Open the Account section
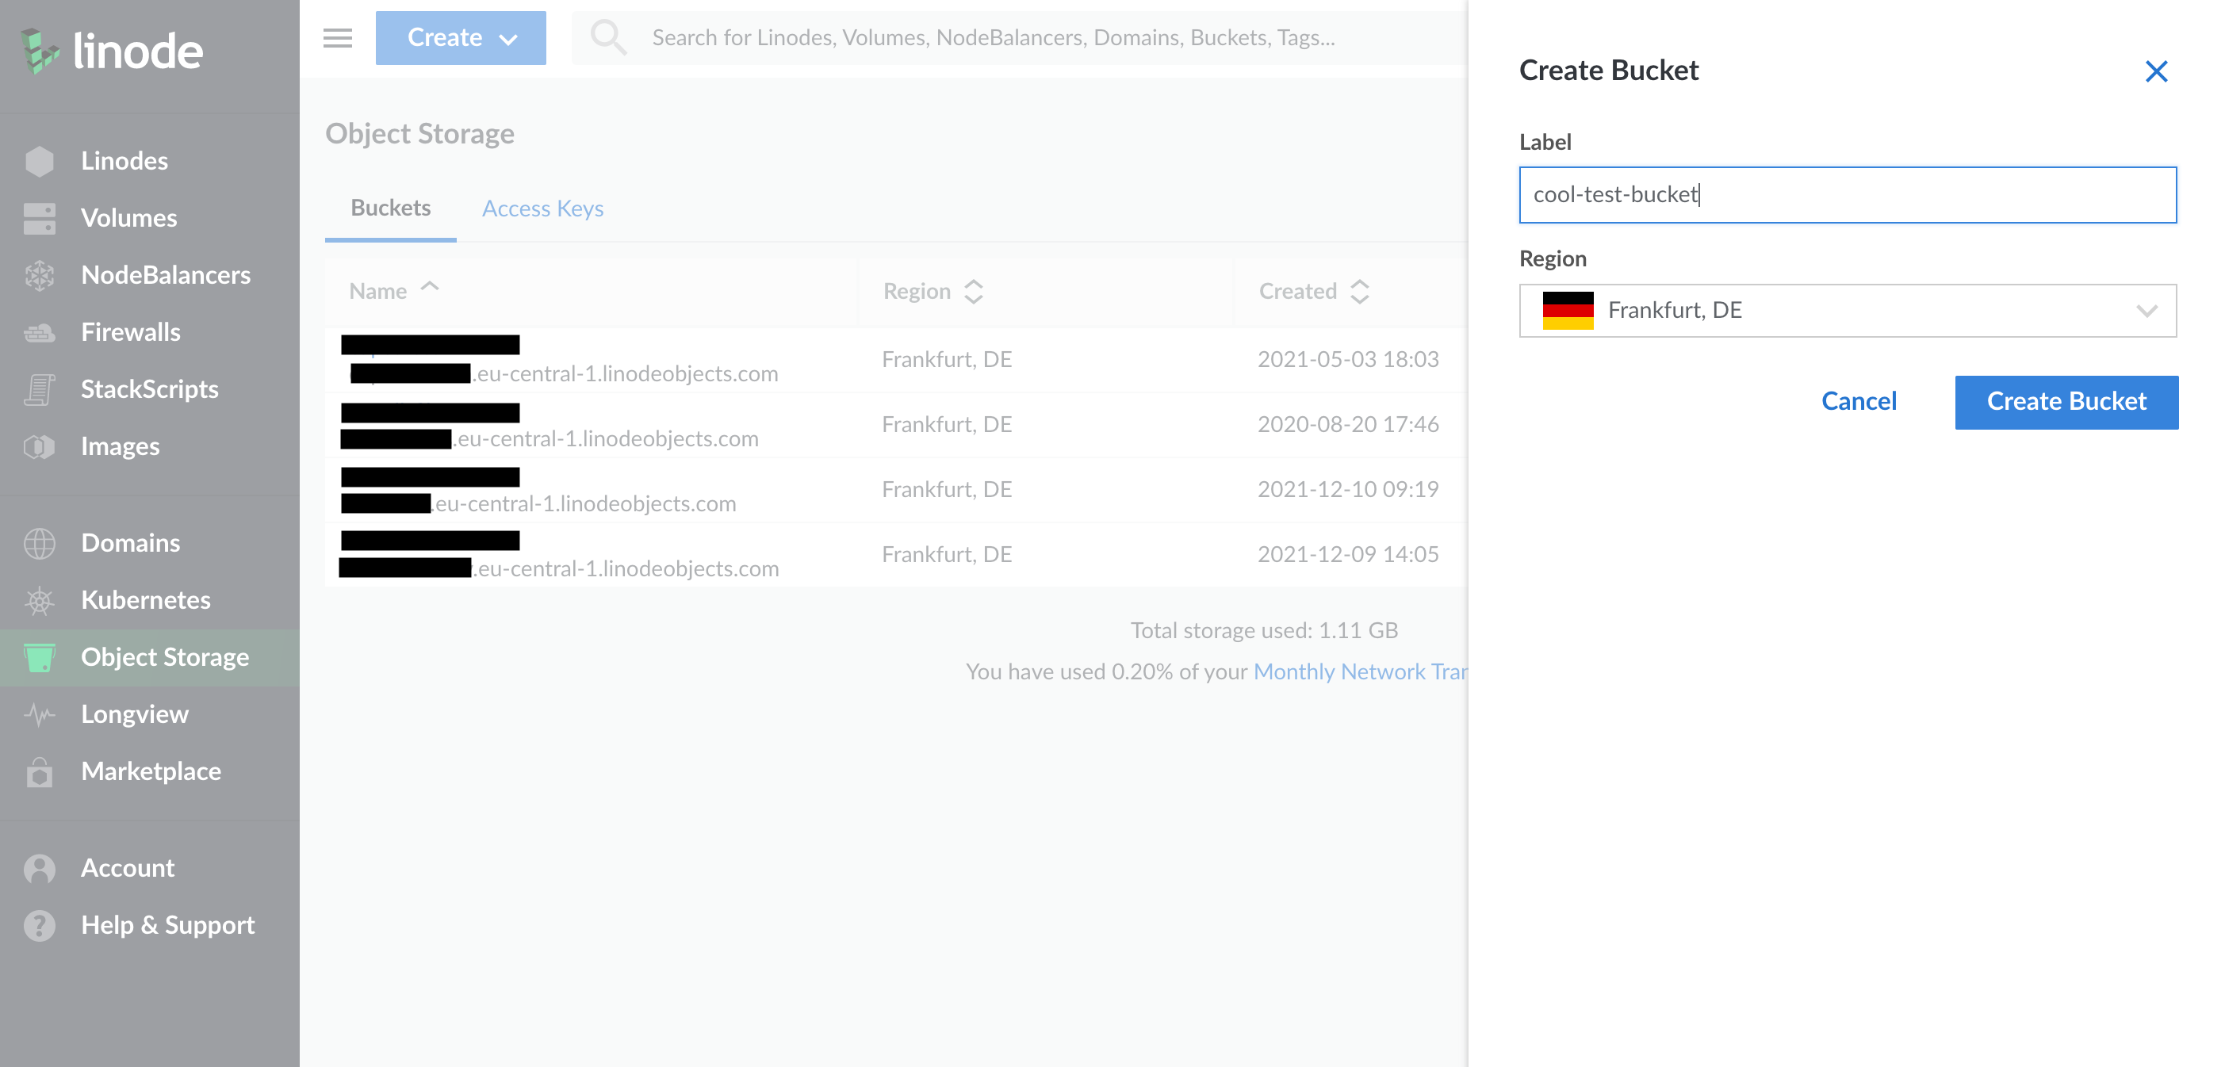This screenshot has height=1067, width=2225. point(127,867)
